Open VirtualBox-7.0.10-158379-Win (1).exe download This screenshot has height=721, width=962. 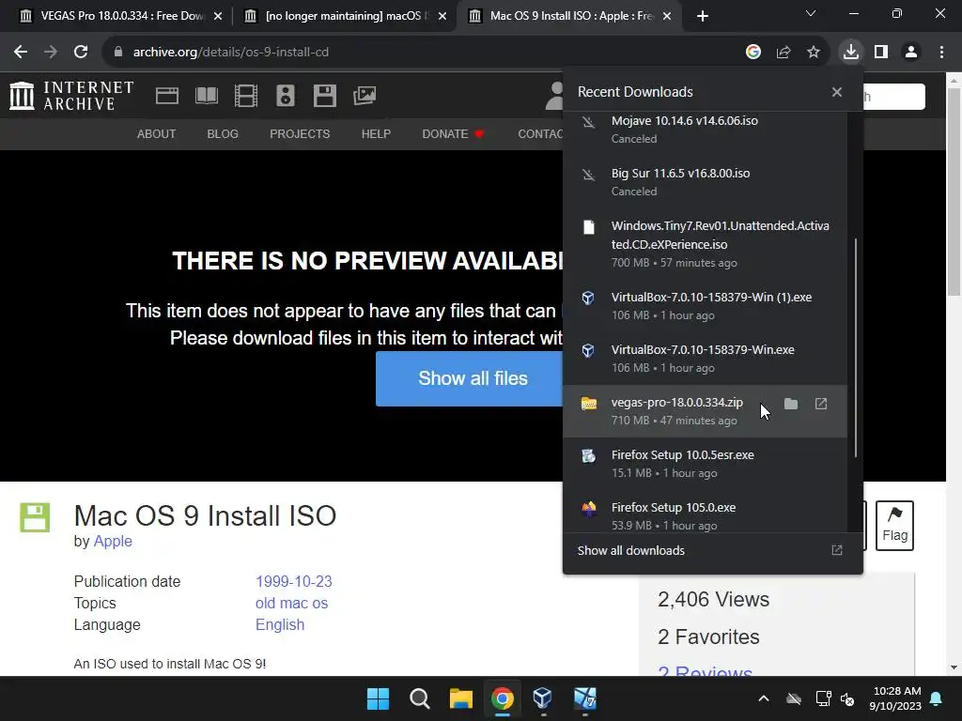[706, 306]
